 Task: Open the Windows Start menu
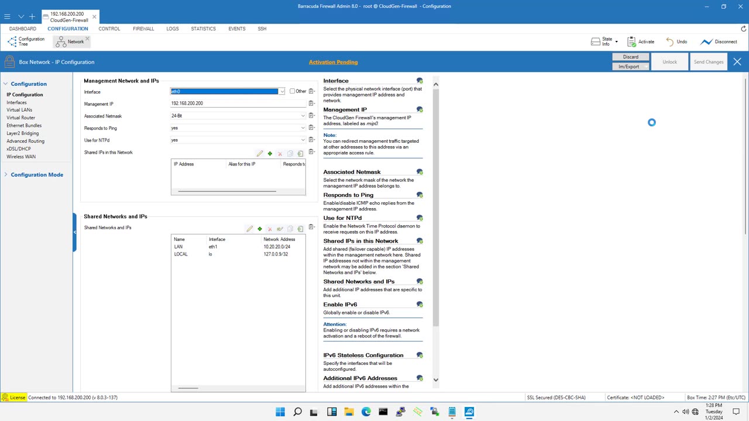(x=280, y=412)
